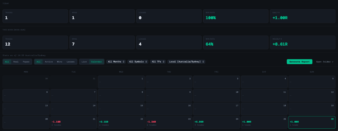Click the weekly Wins card showing 7
Image resolution: width=338 pixels, height=131 pixels.
click(x=102, y=42)
